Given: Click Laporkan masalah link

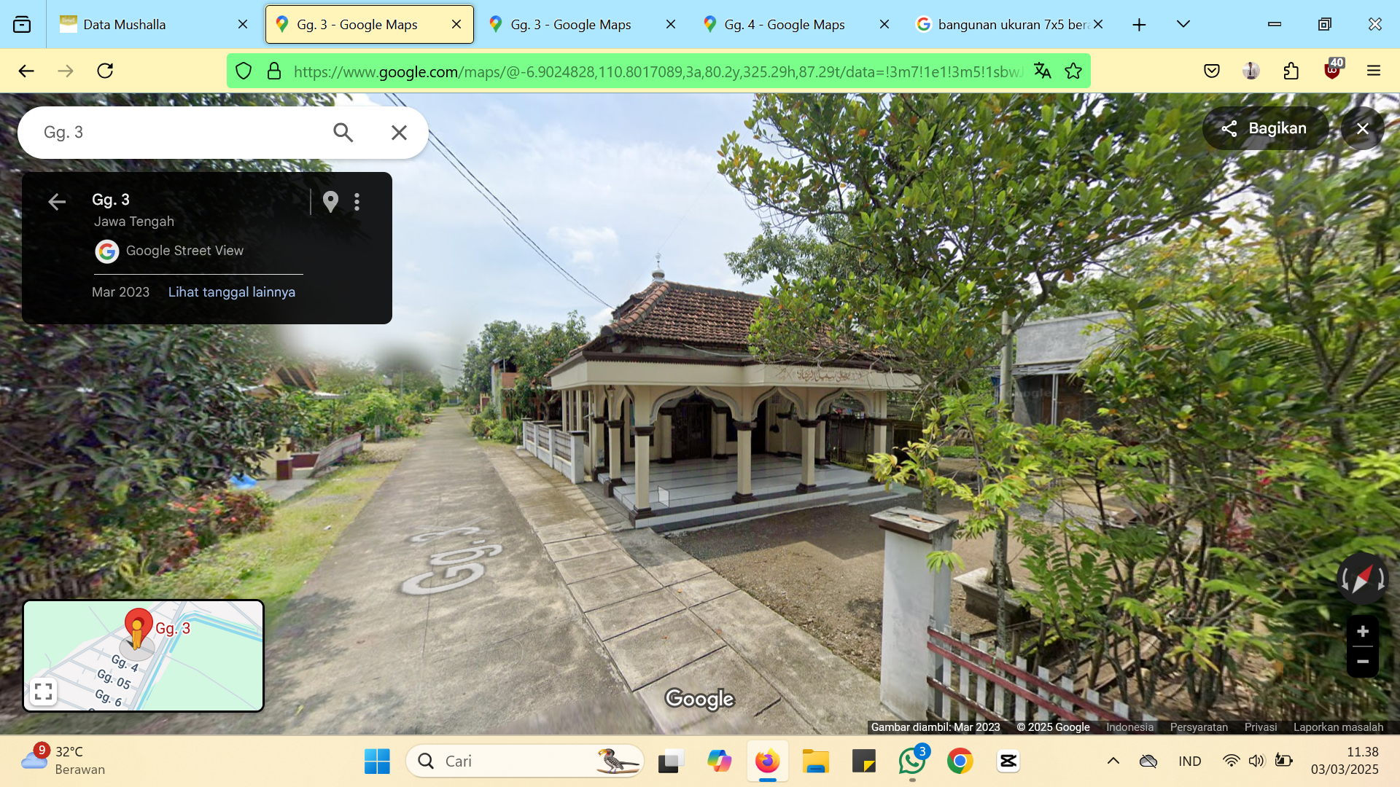Looking at the screenshot, I should click(x=1338, y=727).
